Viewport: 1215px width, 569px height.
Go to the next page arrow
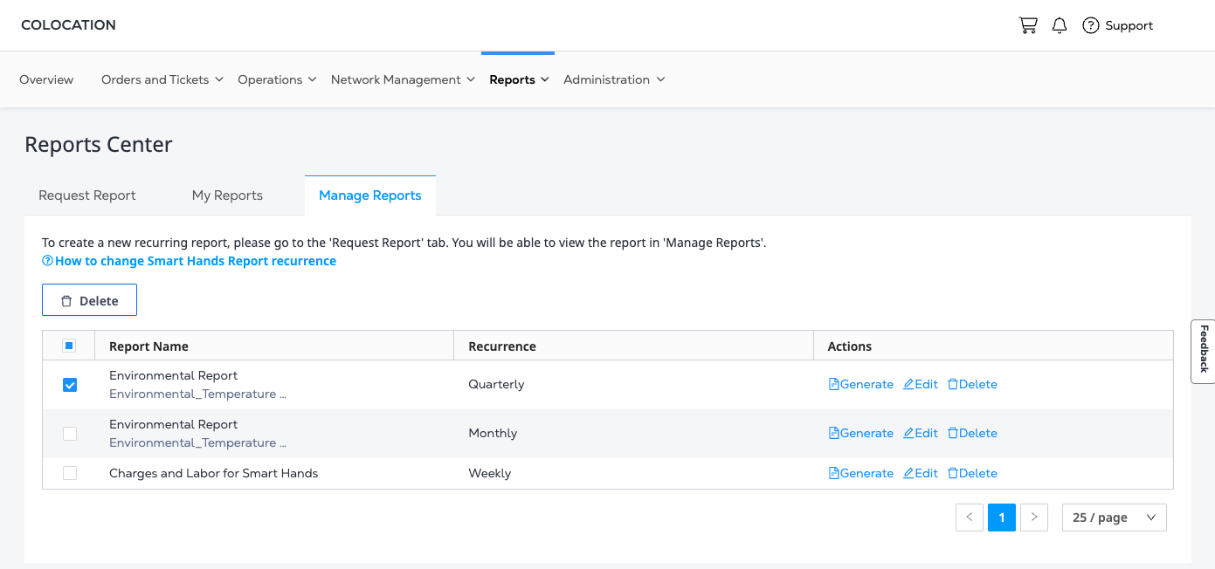point(1034,518)
